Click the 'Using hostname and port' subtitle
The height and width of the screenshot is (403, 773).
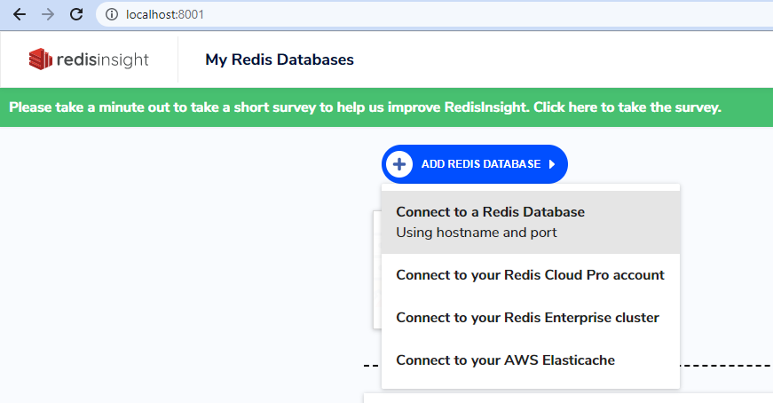click(477, 233)
